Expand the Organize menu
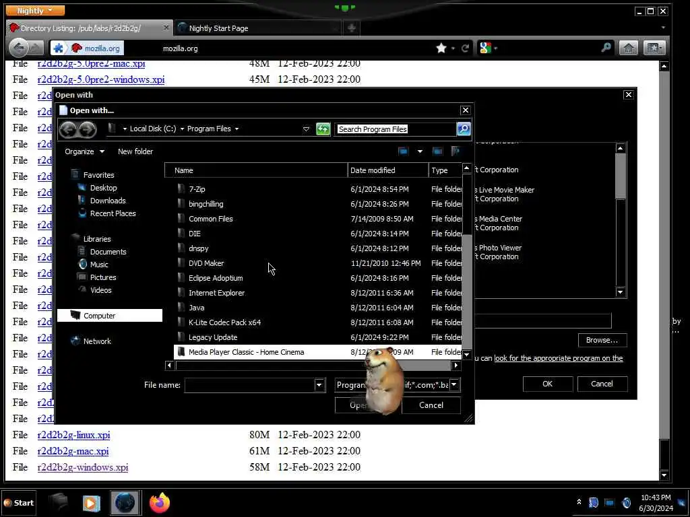This screenshot has width=690, height=517. pos(84,151)
